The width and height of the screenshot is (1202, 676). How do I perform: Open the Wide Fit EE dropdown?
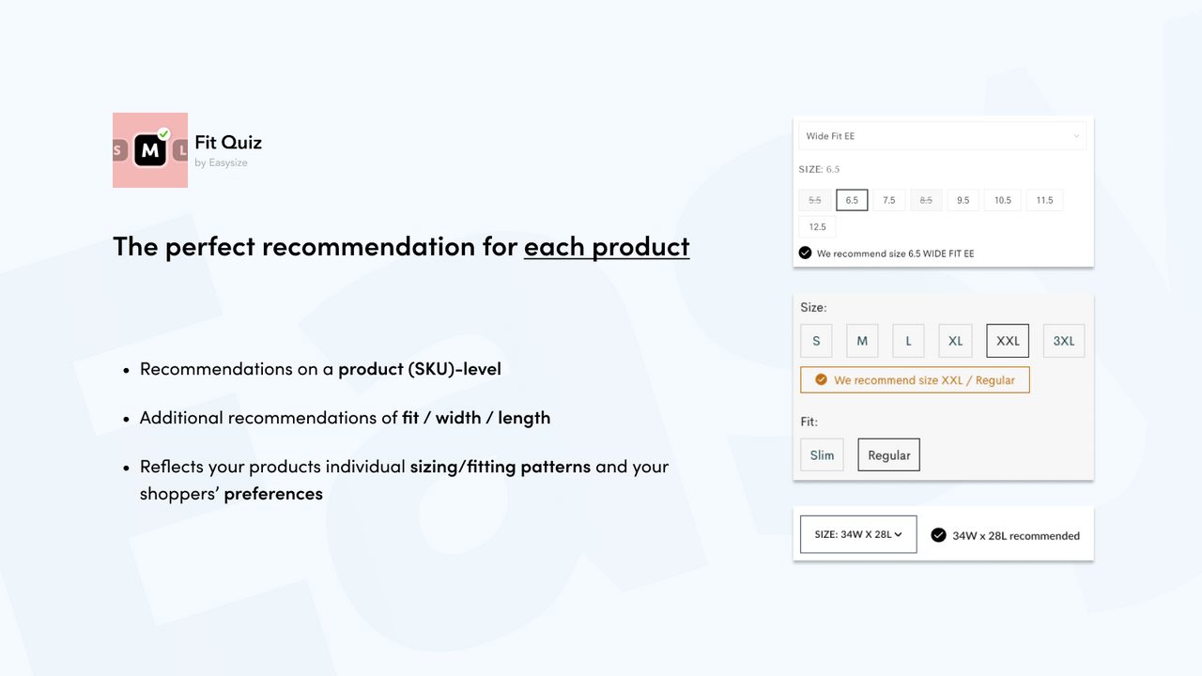[942, 135]
